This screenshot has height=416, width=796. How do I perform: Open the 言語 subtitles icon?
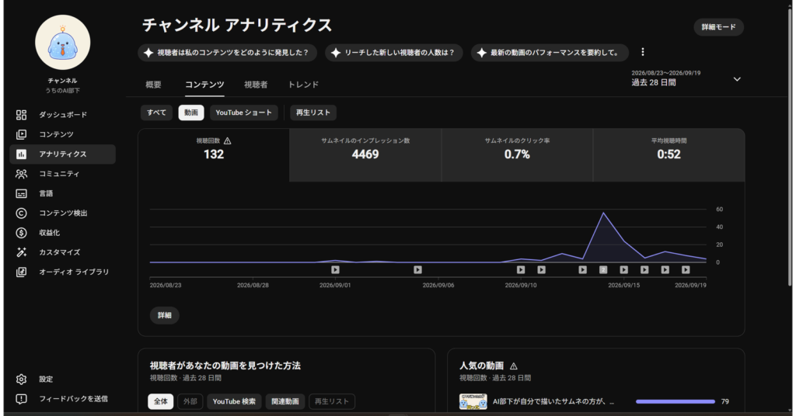(21, 193)
